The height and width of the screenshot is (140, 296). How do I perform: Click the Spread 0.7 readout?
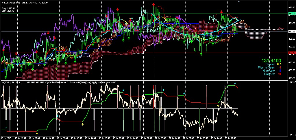(x=273, y=64)
